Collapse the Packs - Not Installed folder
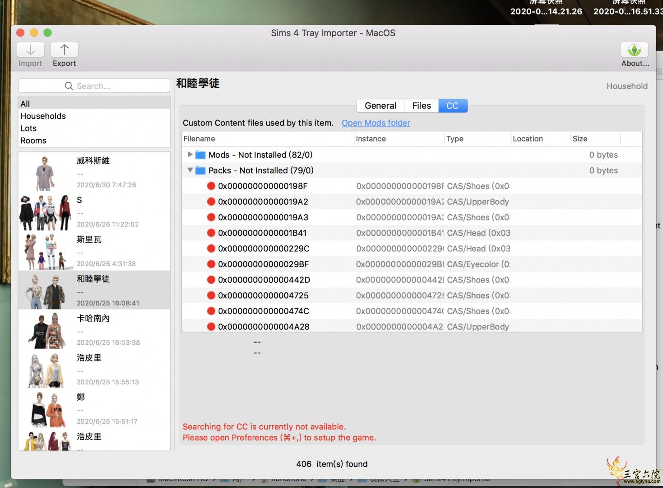This screenshot has height=488, width=663. pos(190,170)
